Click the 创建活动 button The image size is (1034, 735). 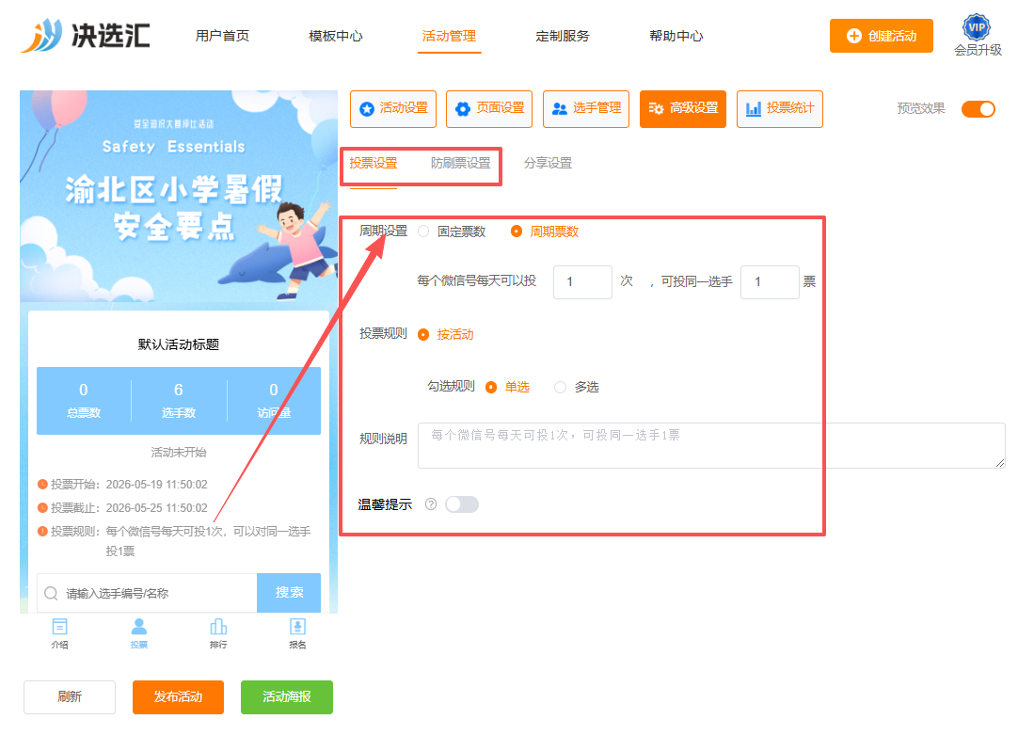(881, 36)
